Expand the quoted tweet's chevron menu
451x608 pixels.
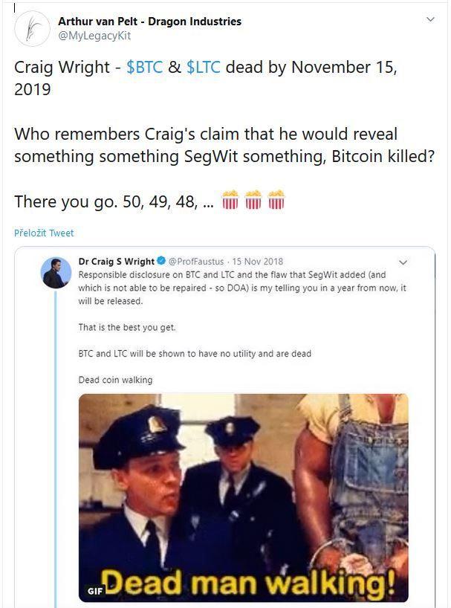pos(403,262)
